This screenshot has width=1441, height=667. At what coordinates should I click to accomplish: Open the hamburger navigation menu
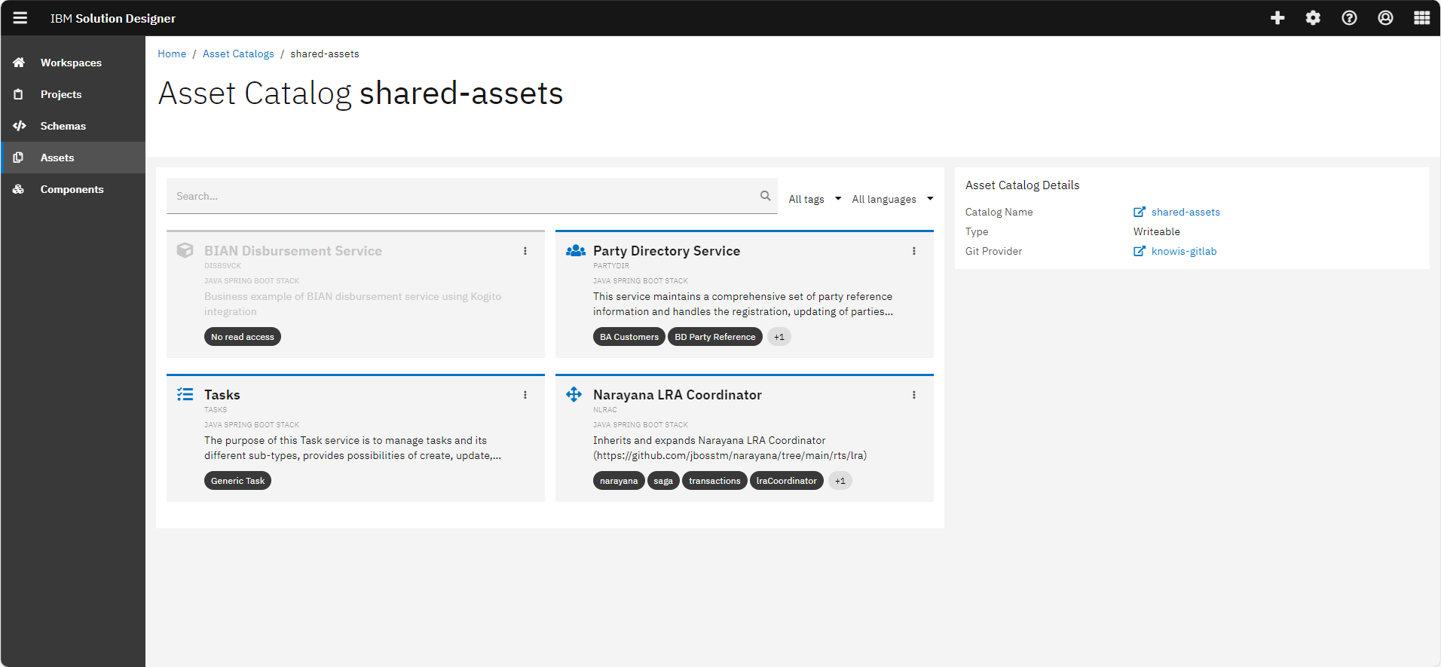(20, 18)
